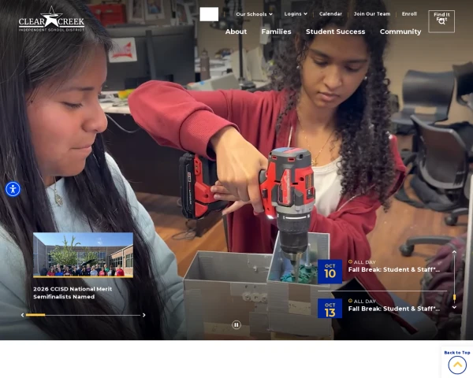Go to previous news slide arrow
The height and width of the screenshot is (378, 473).
click(x=22, y=315)
